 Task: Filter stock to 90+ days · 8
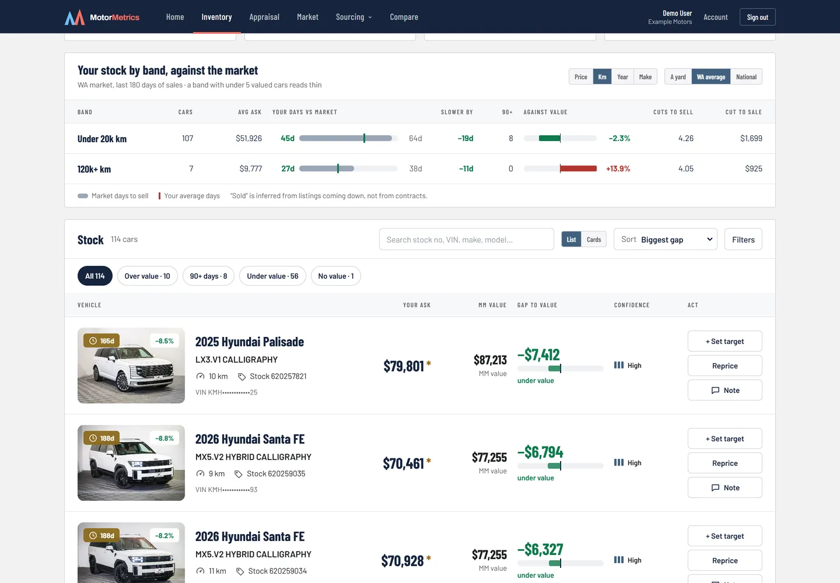pyautogui.click(x=208, y=276)
